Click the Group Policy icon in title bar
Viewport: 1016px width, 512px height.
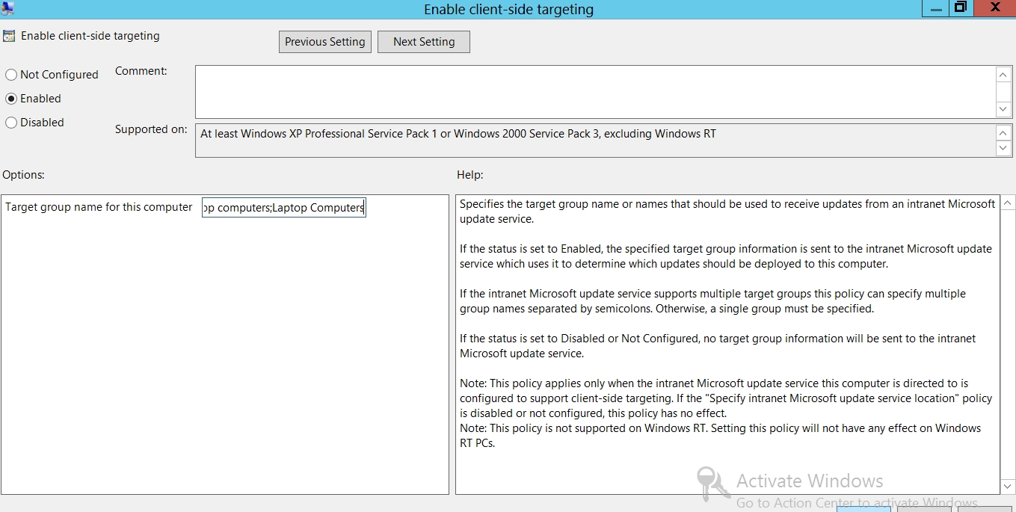[7, 8]
